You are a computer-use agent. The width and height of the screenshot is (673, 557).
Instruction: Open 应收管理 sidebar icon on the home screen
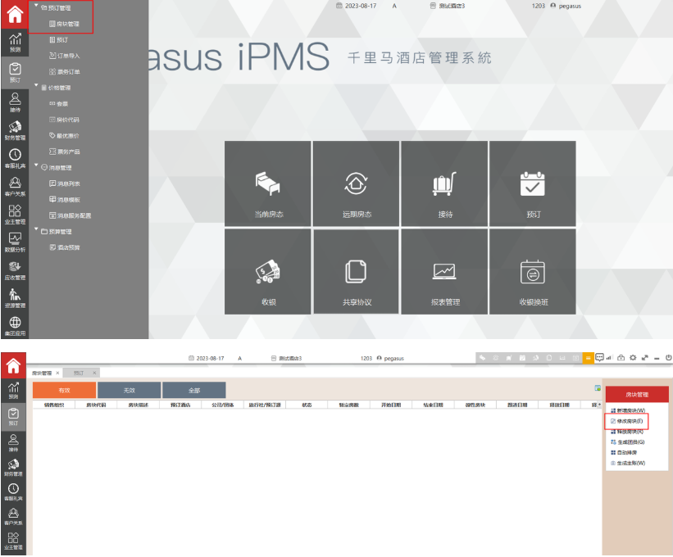click(15, 270)
